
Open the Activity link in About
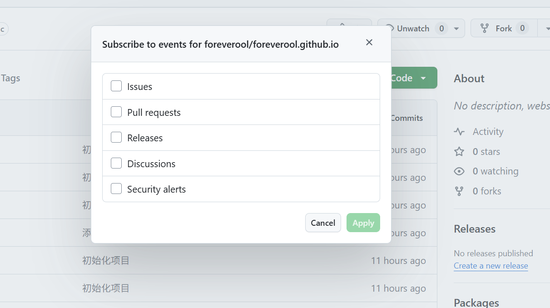click(x=488, y=132)
